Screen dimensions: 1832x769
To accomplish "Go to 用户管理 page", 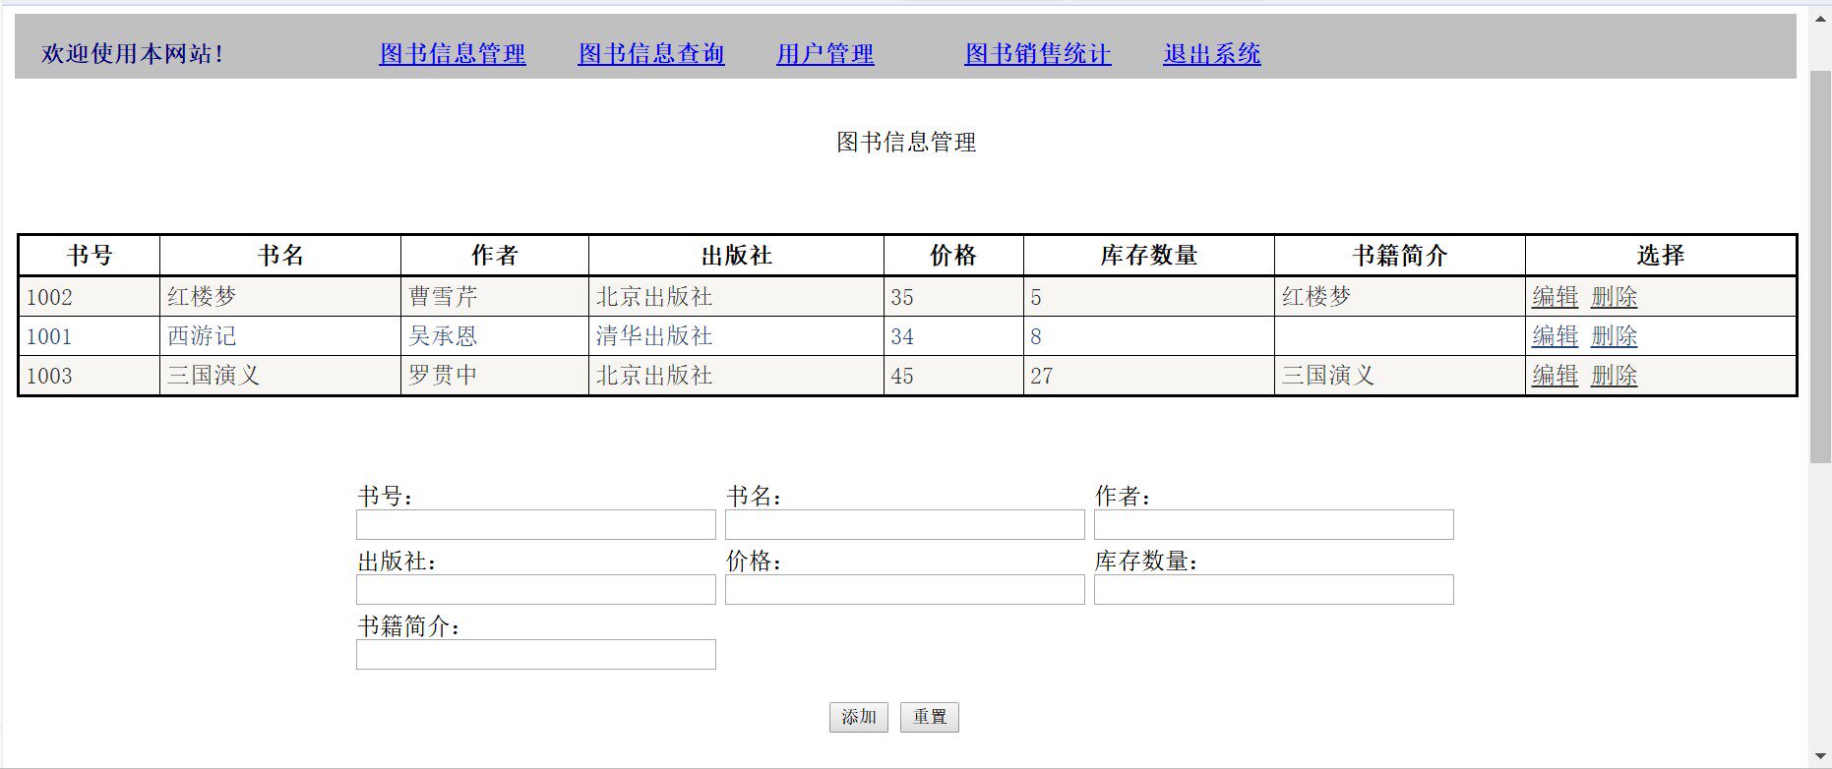I will coord(825,54).
